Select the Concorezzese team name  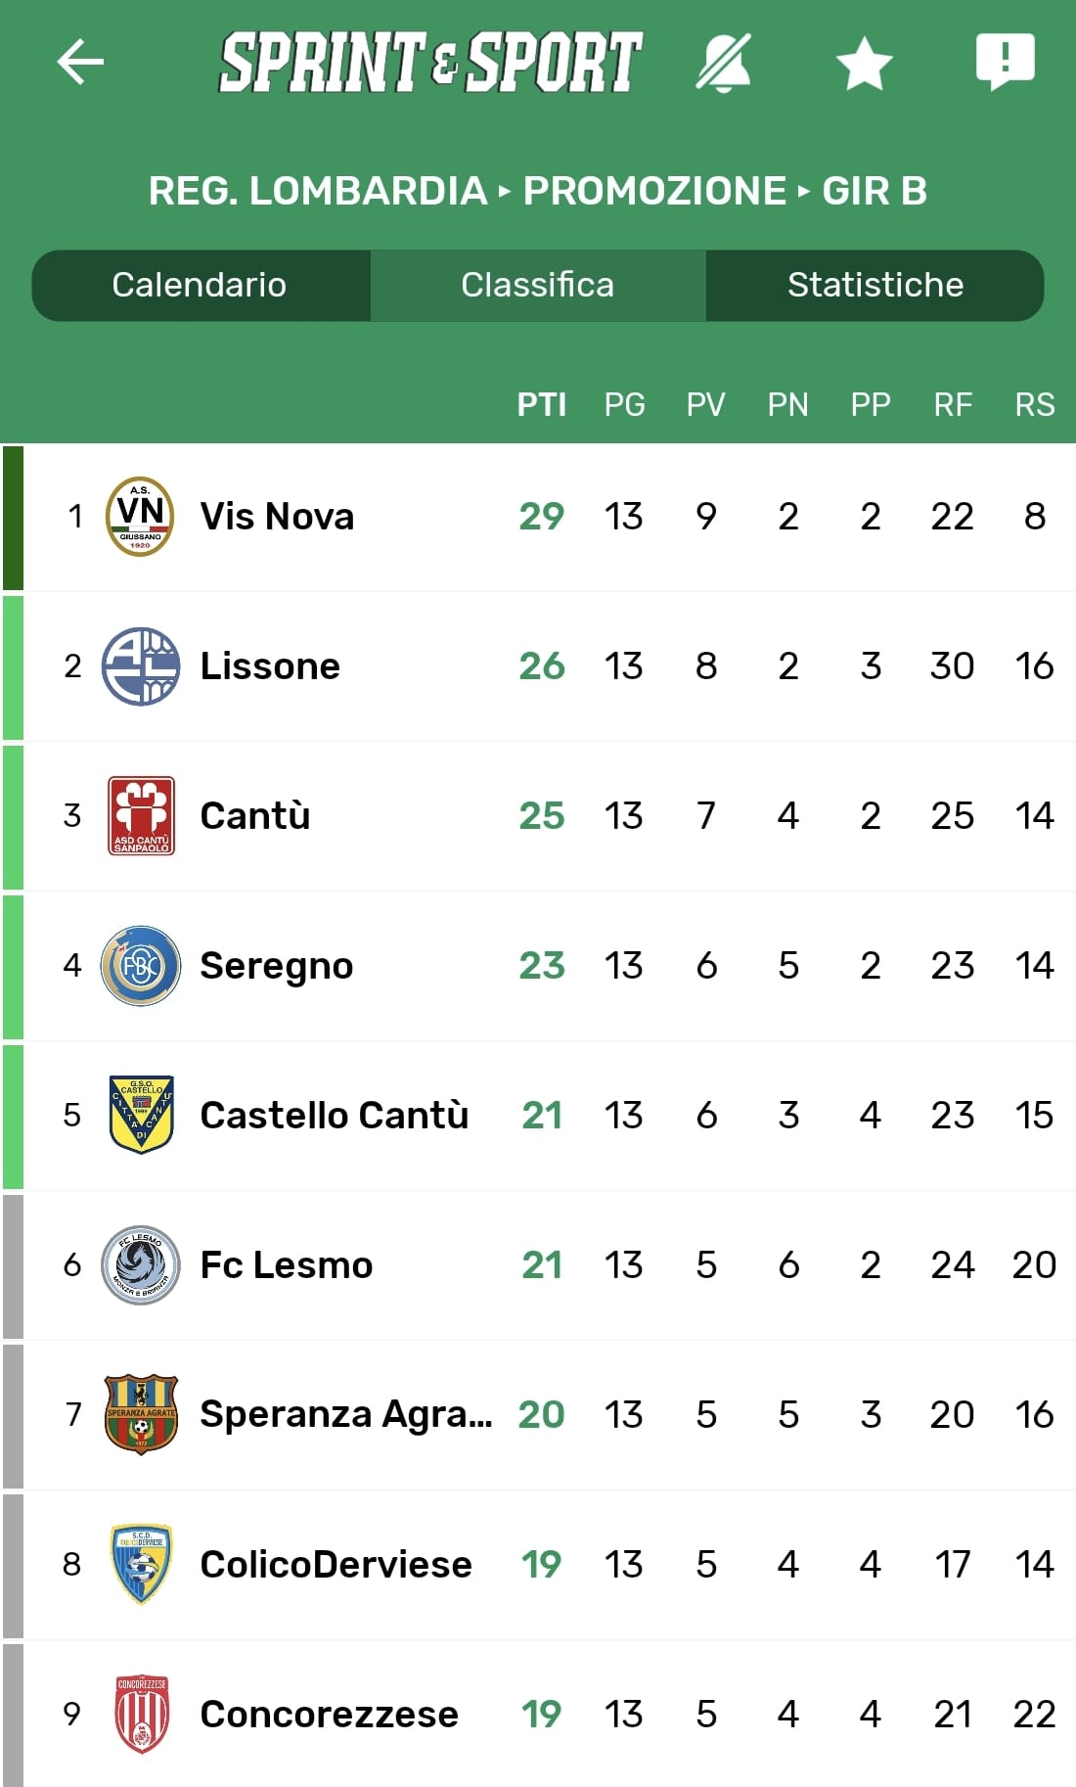(x=329, y=1714)
